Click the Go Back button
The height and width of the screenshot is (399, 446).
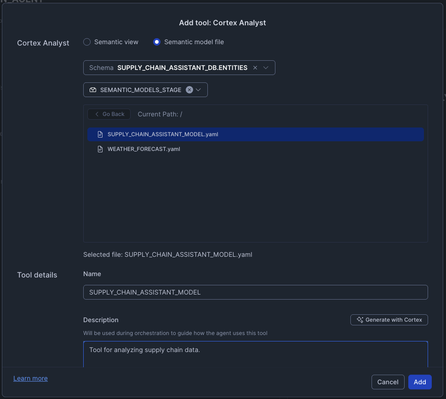[109, 114]
